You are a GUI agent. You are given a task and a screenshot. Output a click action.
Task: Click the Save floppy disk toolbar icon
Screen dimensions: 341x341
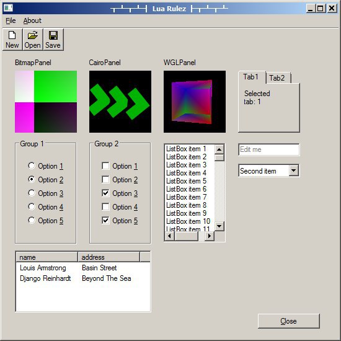pos(53,39)
